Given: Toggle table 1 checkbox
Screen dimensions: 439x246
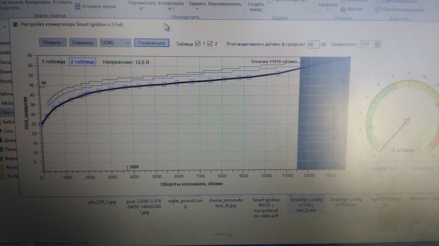Looking at the screenshot, I should tap(198, 44).
